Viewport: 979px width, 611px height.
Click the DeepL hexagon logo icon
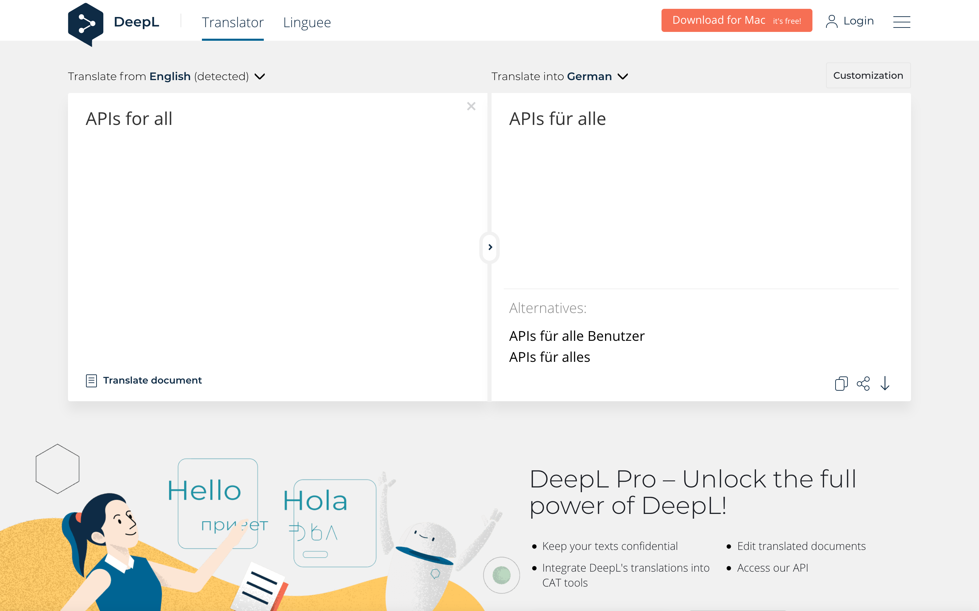click(85, 24)
